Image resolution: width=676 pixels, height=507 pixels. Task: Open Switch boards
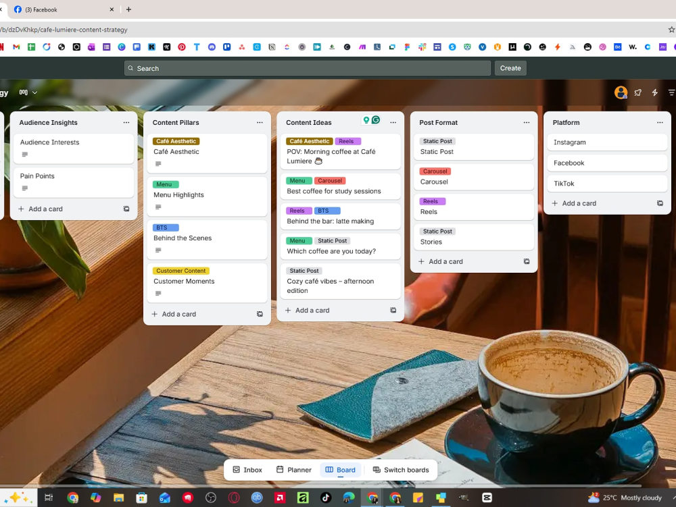point(401,470)
